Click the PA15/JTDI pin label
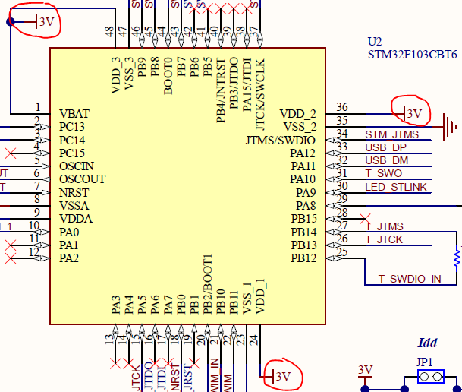This screenshot has width=462, height=392. pyautogui.click(x=247, y=84)
